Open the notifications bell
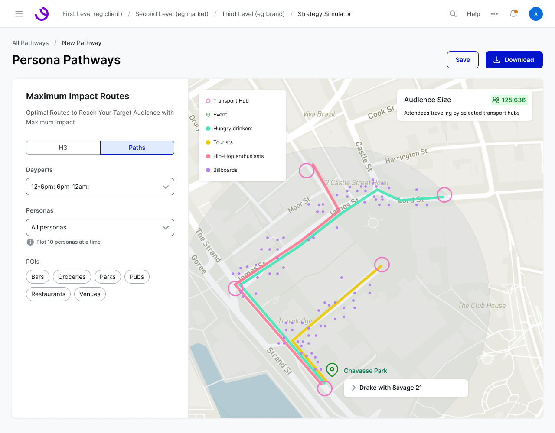555x433 pixels. click(x=513, y=14)
